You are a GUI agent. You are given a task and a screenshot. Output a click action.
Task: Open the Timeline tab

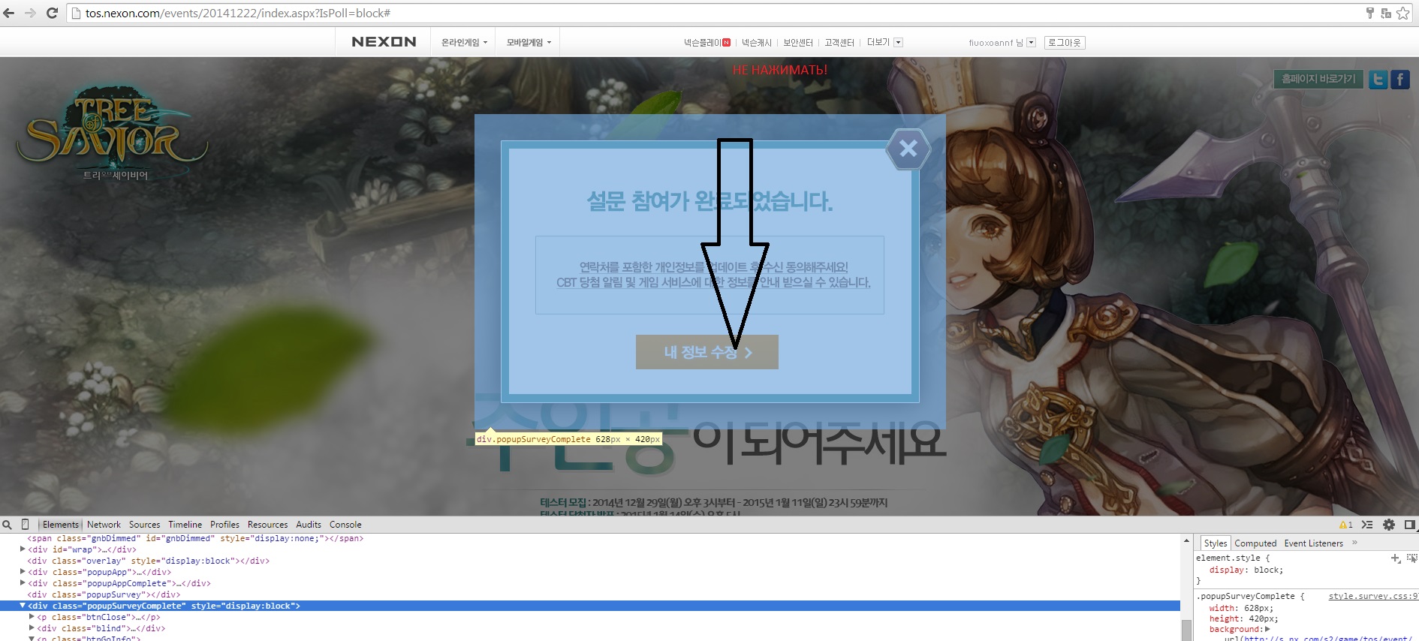click(x=185, y=525)
